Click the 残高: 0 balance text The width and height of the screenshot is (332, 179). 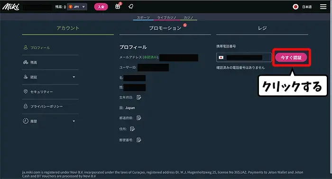(x=61, y=7)
